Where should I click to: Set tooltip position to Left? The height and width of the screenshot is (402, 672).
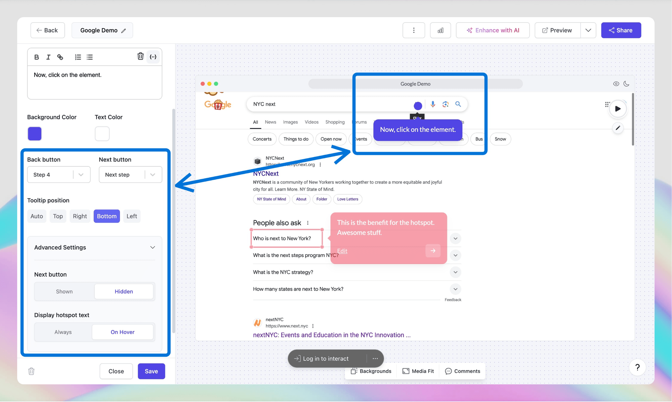pyautogui.click(x=132, y=216)
